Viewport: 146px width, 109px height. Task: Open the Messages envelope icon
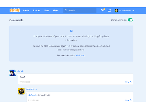pos(103,10)
